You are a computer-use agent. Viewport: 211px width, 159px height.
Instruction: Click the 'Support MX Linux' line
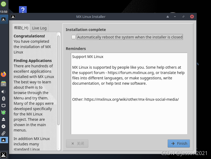point(88,57)
